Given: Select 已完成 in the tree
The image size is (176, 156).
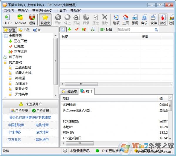Looking at the screenshot, I should (19, 46).
